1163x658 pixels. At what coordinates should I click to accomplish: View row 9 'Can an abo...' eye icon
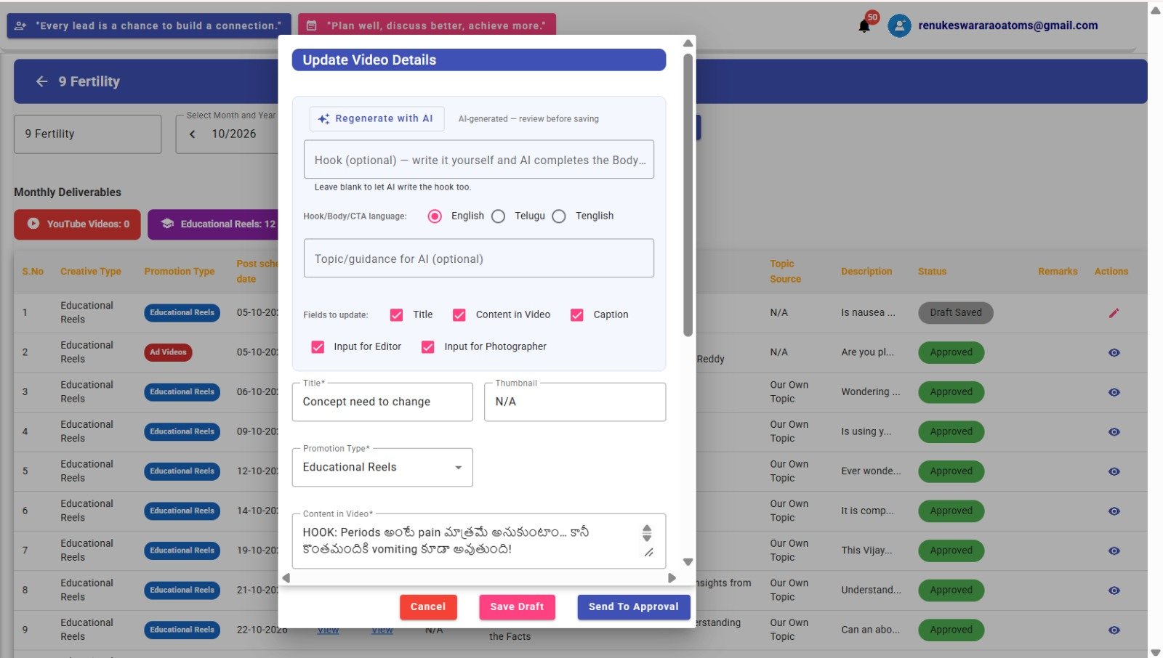pyautogui.click(x=1114, y=630)
